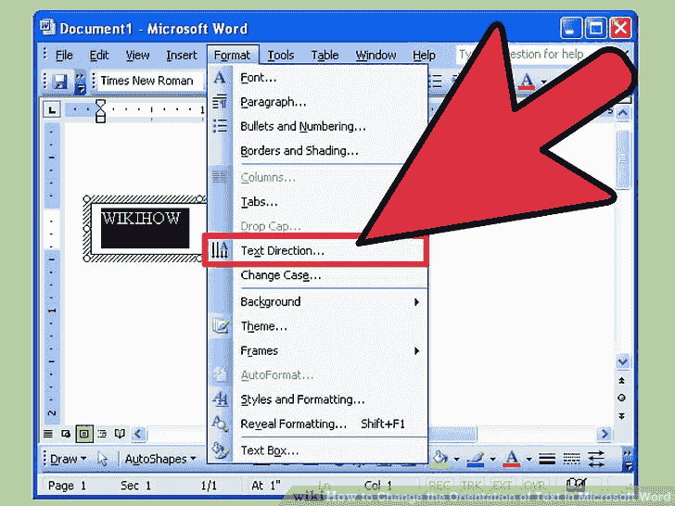Image resolution: width=675 pixels, height=506 pixels.
Task: Click the Arrow Style icon
Action: point(596,459)
